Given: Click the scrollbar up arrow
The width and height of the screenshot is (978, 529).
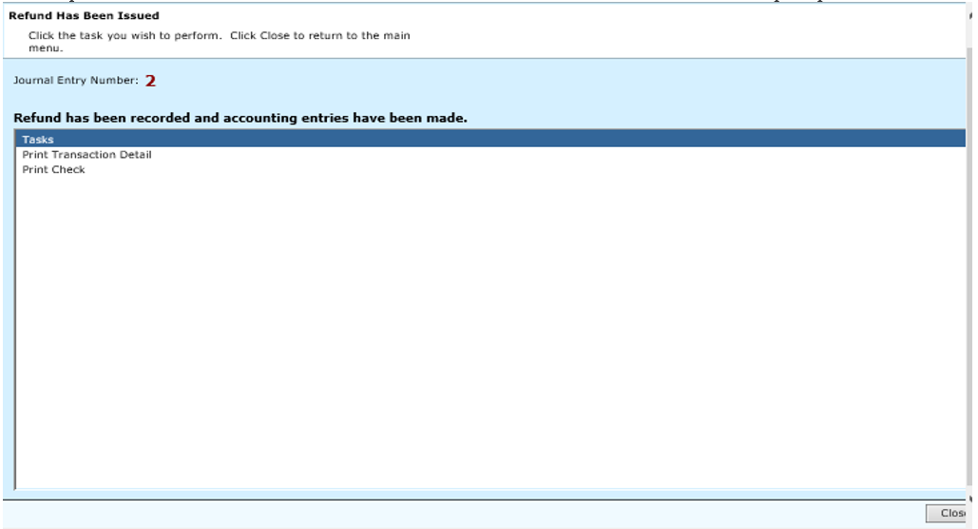Looking at the screenshot, I should pyautogui.click(x=970, y=17).
